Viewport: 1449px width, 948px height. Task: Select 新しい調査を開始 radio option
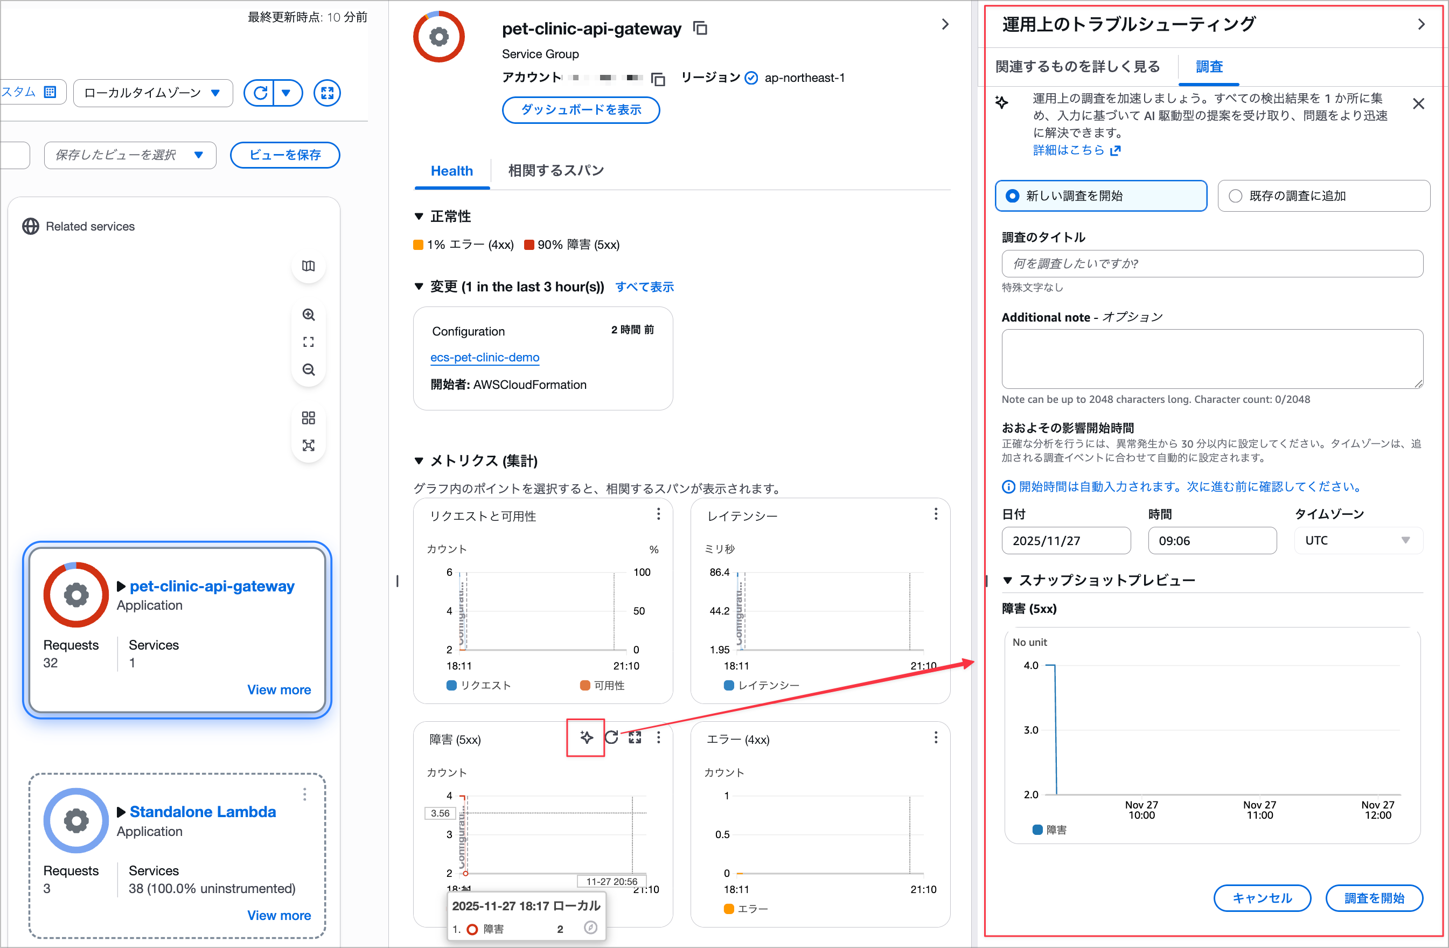[x=1013, y=196]
